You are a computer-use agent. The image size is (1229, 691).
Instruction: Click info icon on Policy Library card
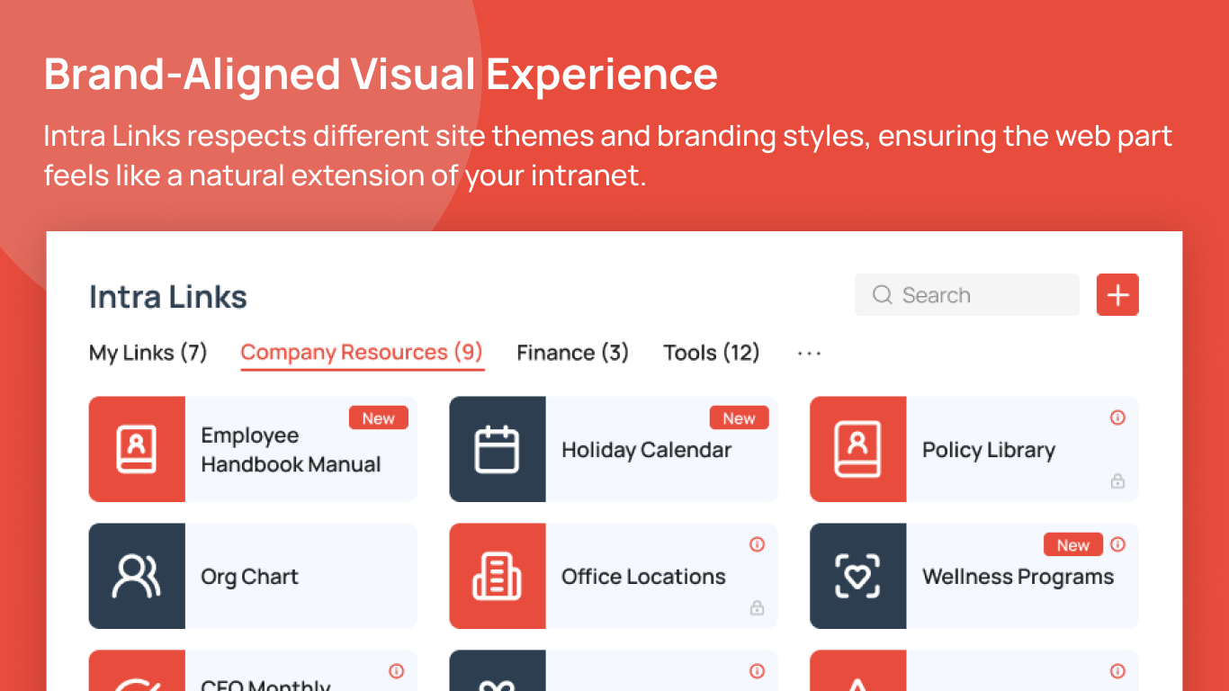tap(1117, 417)
